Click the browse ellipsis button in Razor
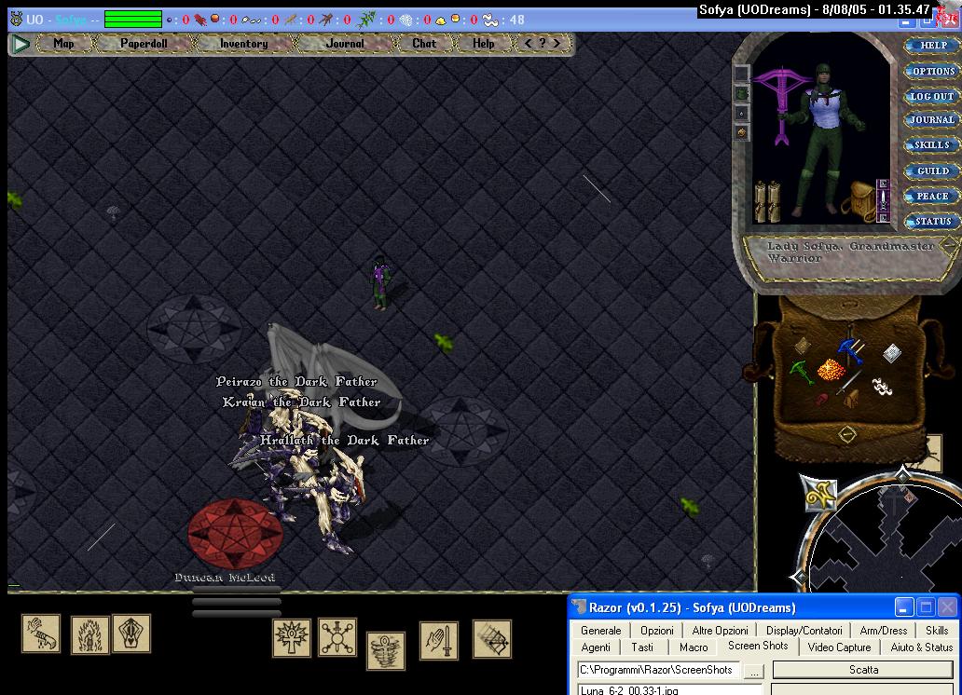962x695 pixels. (x=753, y=671)
